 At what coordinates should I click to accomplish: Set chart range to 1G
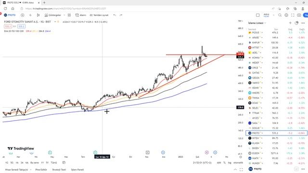click(x=7, y=162)
